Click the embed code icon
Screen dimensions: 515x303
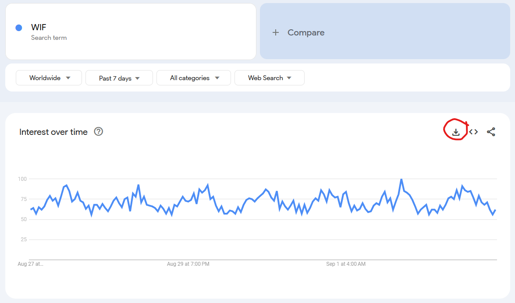tap(473, 131)
